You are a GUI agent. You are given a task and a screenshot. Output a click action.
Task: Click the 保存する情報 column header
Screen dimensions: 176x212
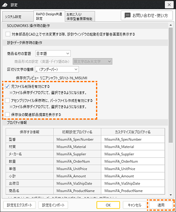[29, 132]
